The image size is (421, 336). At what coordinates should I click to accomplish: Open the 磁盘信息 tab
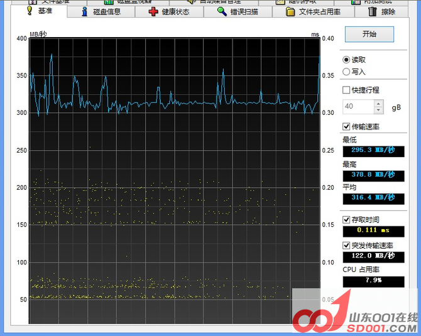pyautogui.click(x=101, y=12)
